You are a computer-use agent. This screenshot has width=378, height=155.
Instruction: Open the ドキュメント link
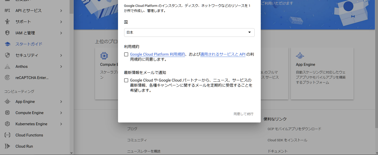click(278, 151)
